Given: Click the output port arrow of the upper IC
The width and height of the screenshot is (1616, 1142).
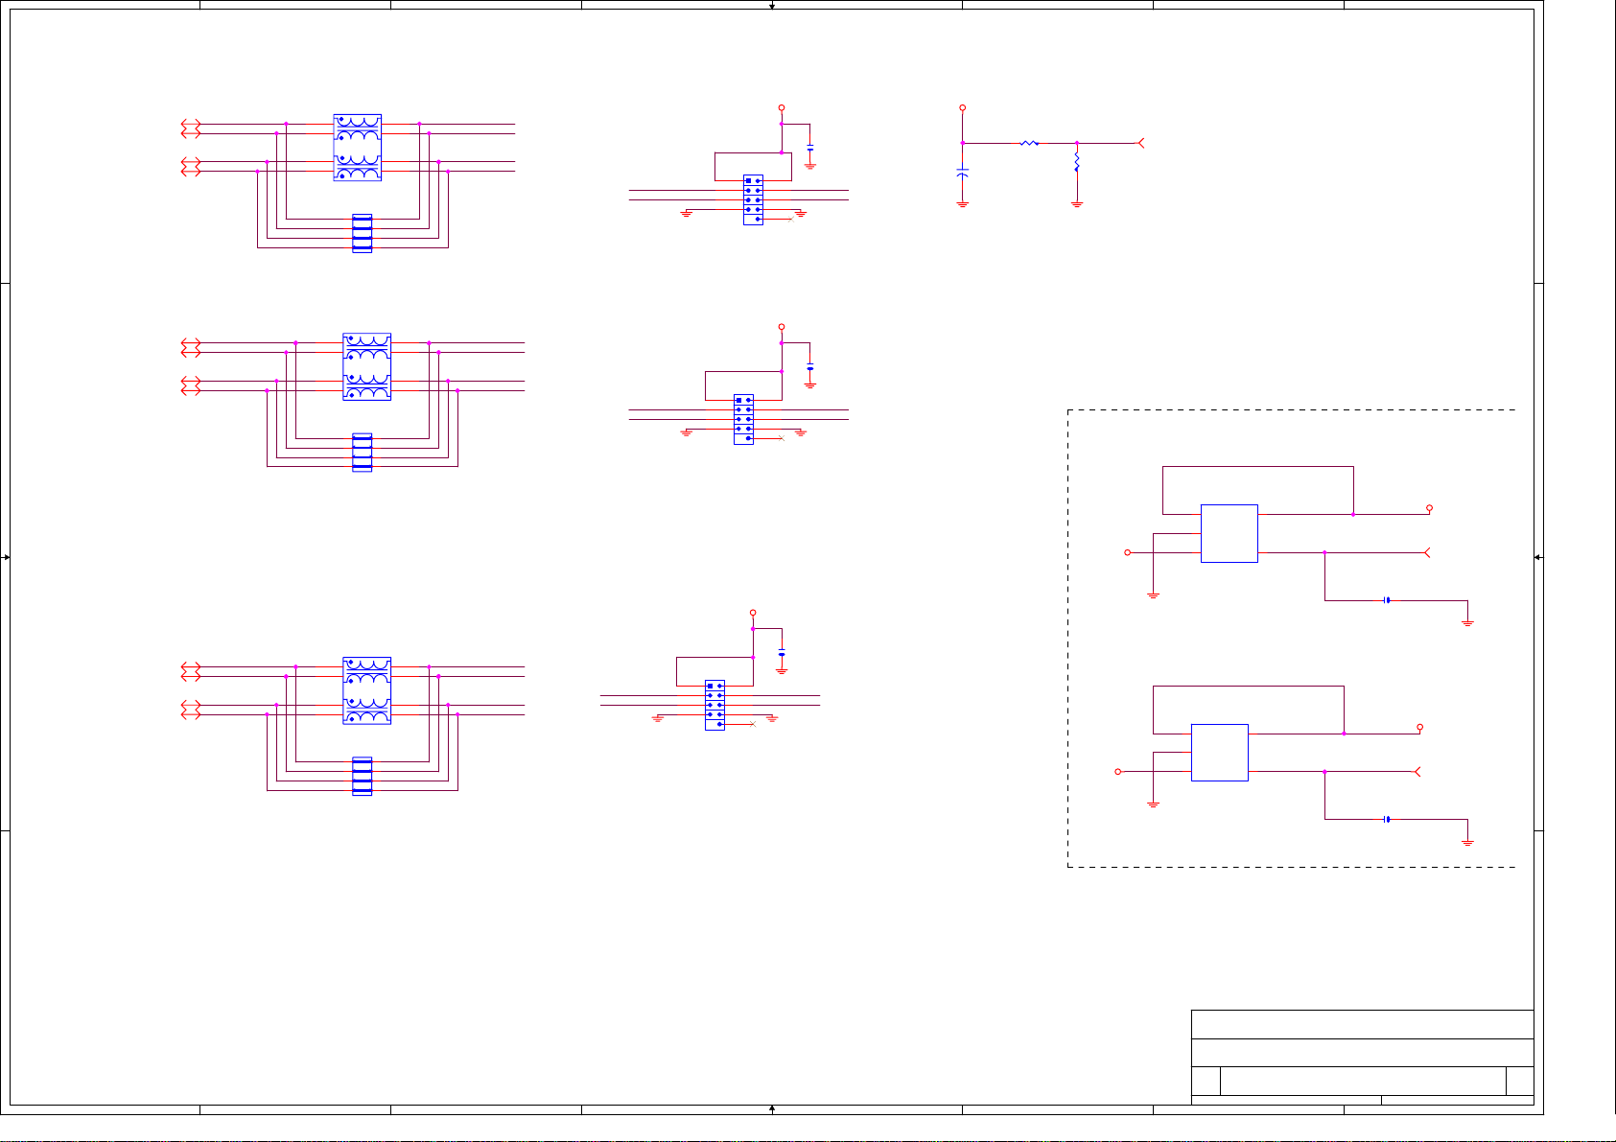Looking at the screenshot, I should (x=1427, y=552).
